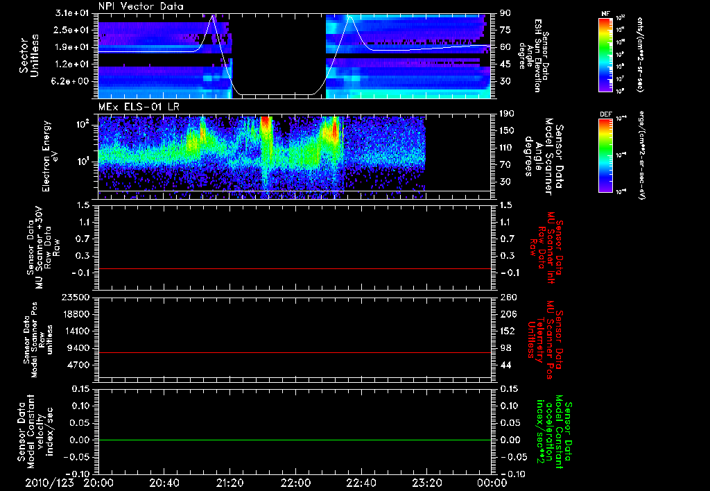
Task: Select the NF flux color bar
Action: 605,54
